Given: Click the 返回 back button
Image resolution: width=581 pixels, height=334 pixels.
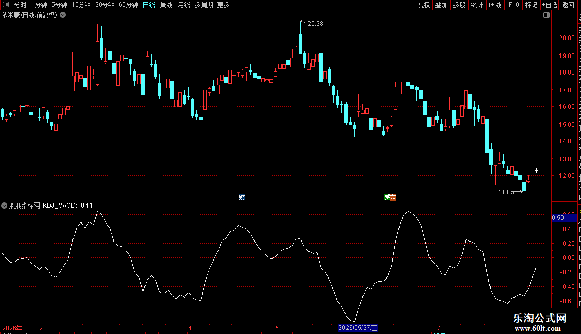Looking at the screenshot, I should (568, 5).
